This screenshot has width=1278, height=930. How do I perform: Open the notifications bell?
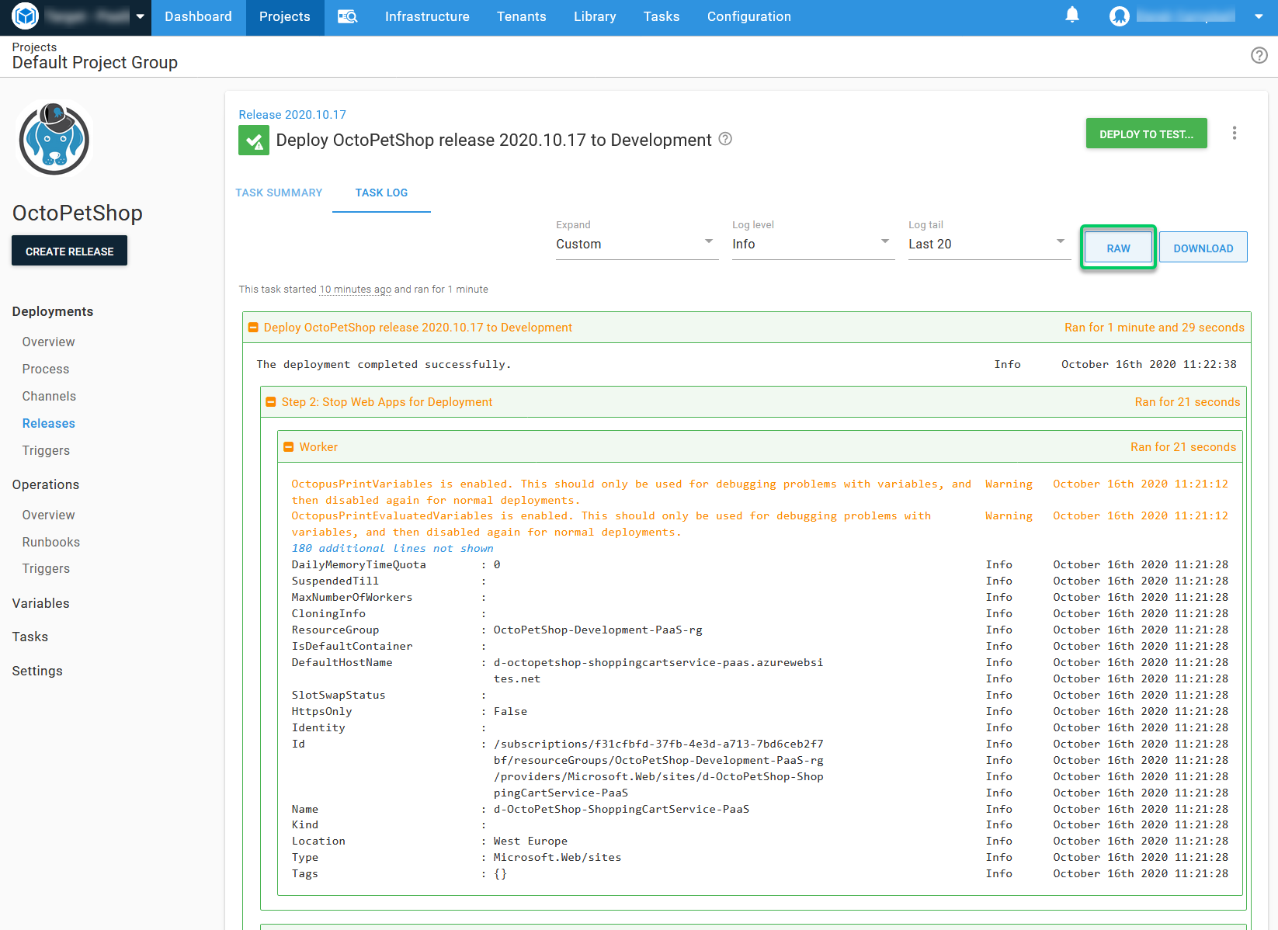[x=1072, y=16]
